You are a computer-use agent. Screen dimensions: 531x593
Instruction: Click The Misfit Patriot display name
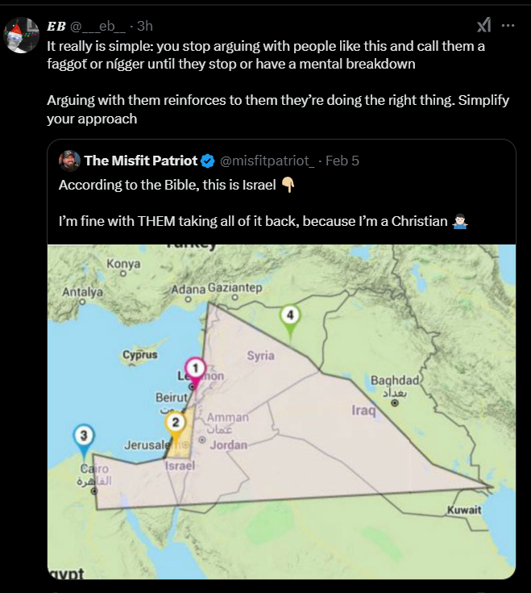click(140, 161)
